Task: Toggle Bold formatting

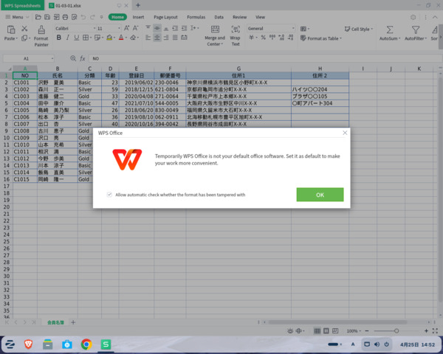Action: click(59, 38)
